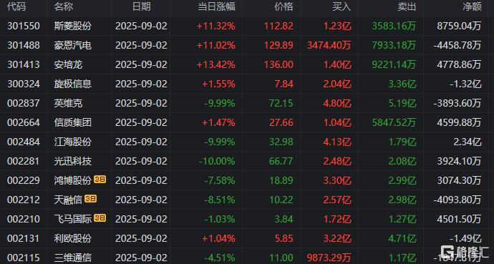Click the 卖出 column header
494x264 pixels.
pos(407,6)
